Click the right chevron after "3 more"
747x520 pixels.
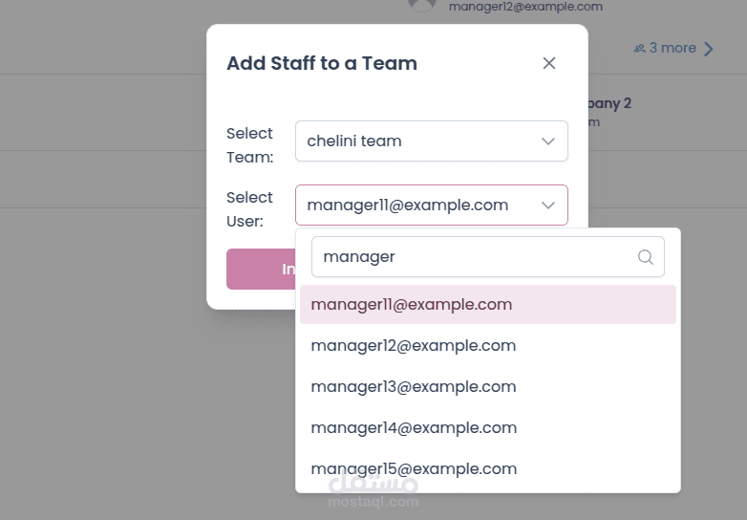(709, 49)
